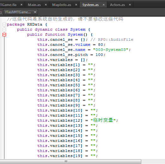Close the TGame.fla tab
Image resolution: width=165 pixels, height=164 pixels.
coord(21,5)
